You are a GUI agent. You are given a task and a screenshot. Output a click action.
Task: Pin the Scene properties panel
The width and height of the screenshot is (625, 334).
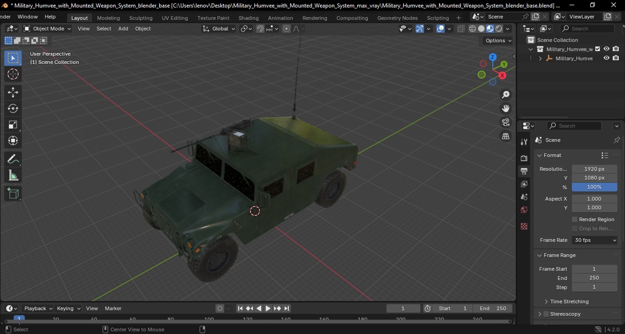[617, 140]
